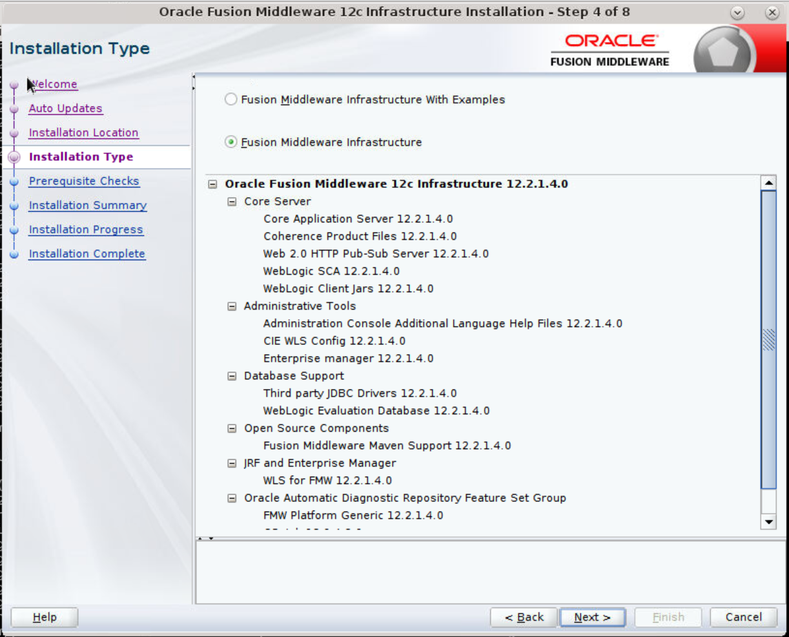Select Web 2.0 HTTP Pub-Sub Server row
Viewport: 789px width, 637px height.
(376, 254)
